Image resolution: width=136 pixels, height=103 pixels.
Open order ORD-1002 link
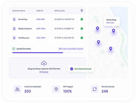point(41,29)
